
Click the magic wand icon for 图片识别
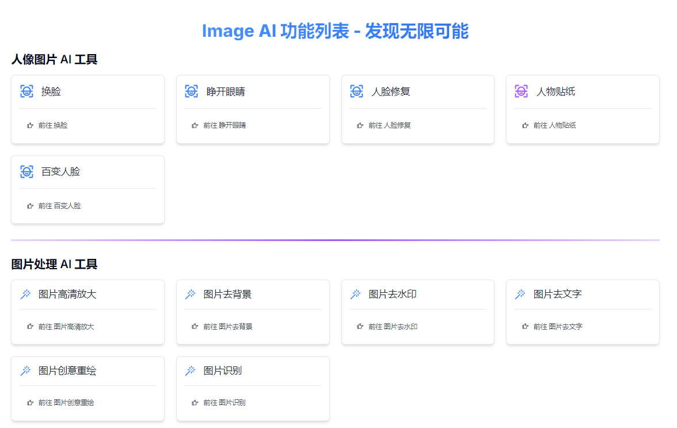click(x=191, y=371)
